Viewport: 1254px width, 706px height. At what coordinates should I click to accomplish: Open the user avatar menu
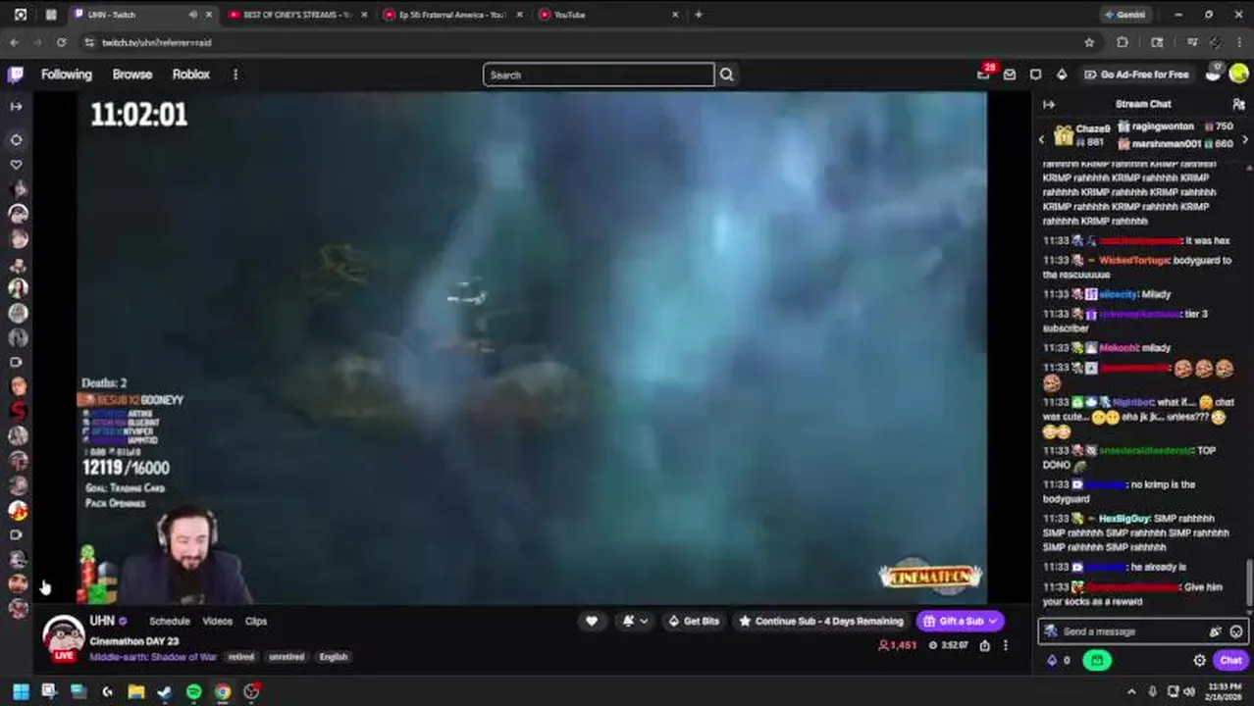1237,74
